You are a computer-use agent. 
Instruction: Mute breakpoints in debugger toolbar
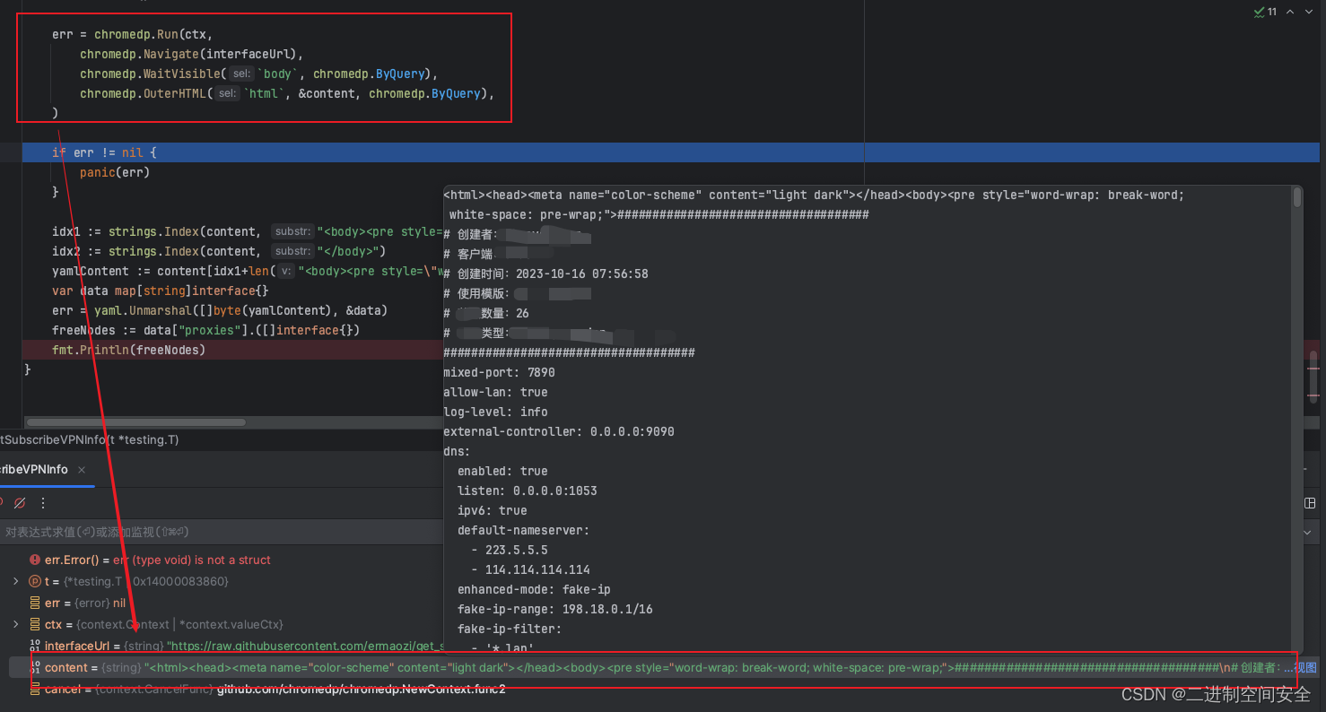click(20, 503)
